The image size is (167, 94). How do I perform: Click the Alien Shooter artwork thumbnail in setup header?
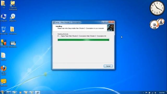pos(110,28)
